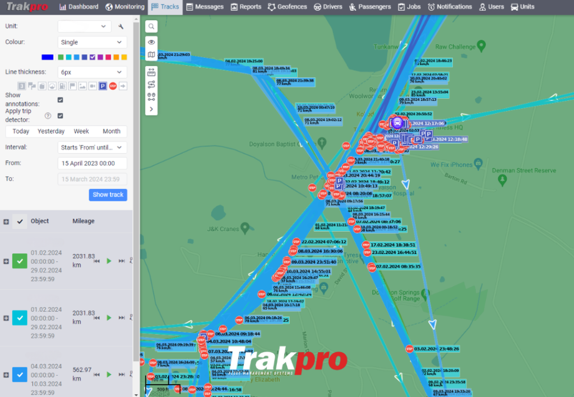Click the flag event markers icon
574x397 pixels.
(x=72, y=86)
